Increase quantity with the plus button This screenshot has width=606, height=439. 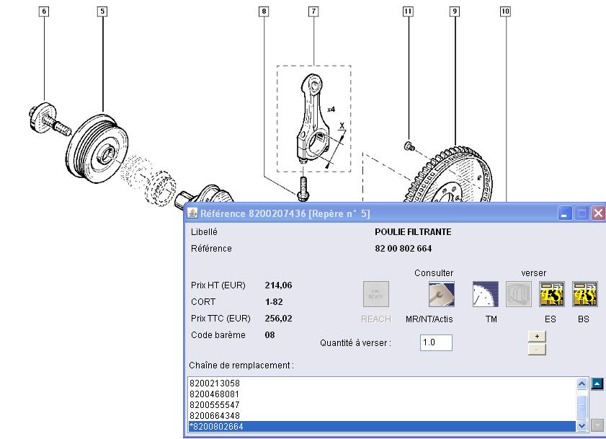point(537,336)
